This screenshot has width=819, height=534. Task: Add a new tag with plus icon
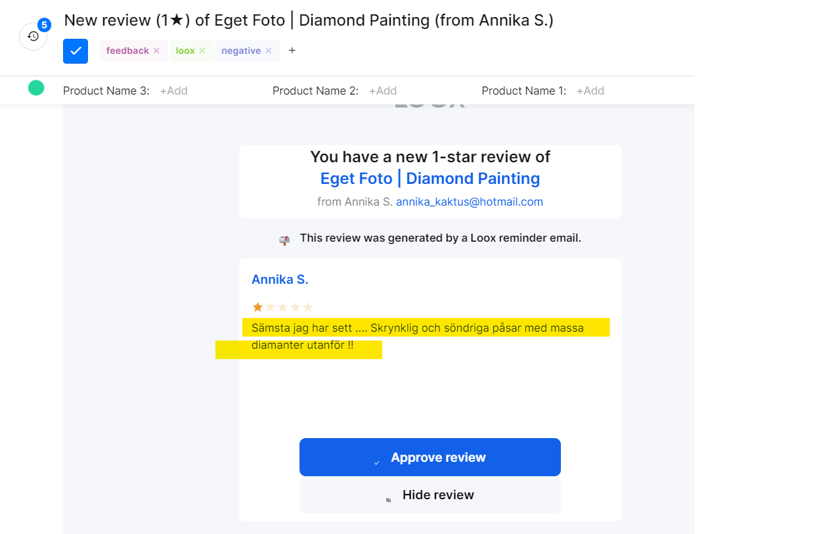[x=292, y=51]
